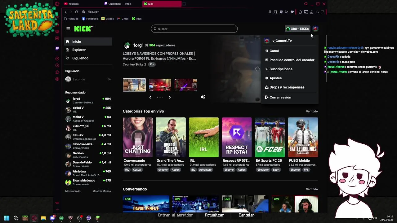The width and height of the screenshot is (397, 223).
Task: Click the pin icon in address bar
Action: click(x=270, y=12)
